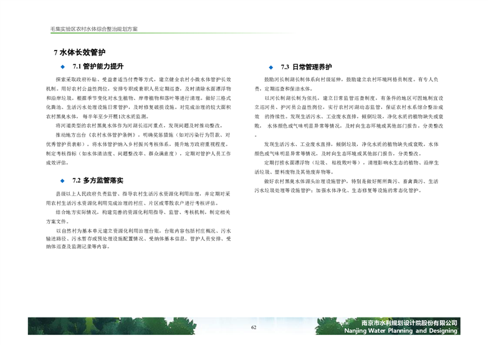Image resolution: width=488 pixels, height=345 pixels.
Task: Click the 7.3 日常管养护 section heading
Action: [306, 67]
